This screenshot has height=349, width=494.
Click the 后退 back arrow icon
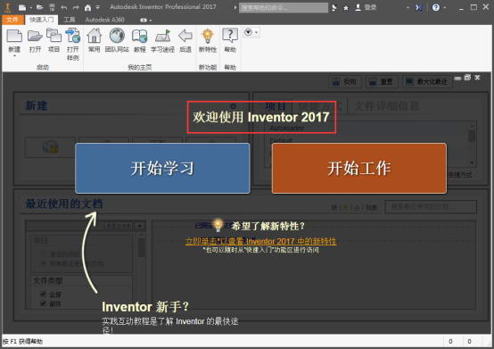click(x=185, y=36)
